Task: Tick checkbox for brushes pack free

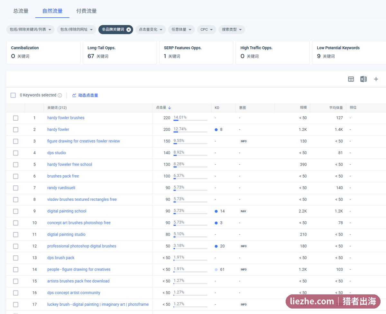Action: tap(15, 176)
